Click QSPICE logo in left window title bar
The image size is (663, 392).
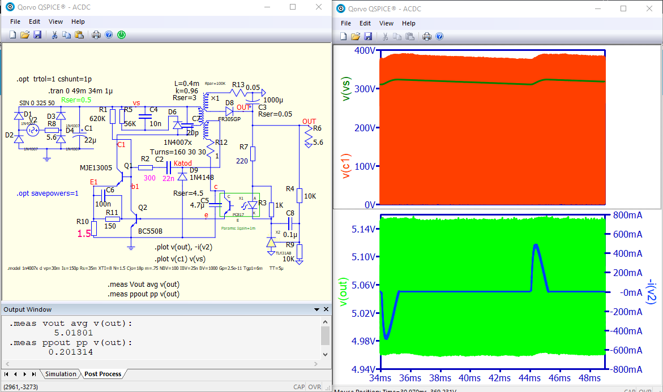[x=10, y=7]
